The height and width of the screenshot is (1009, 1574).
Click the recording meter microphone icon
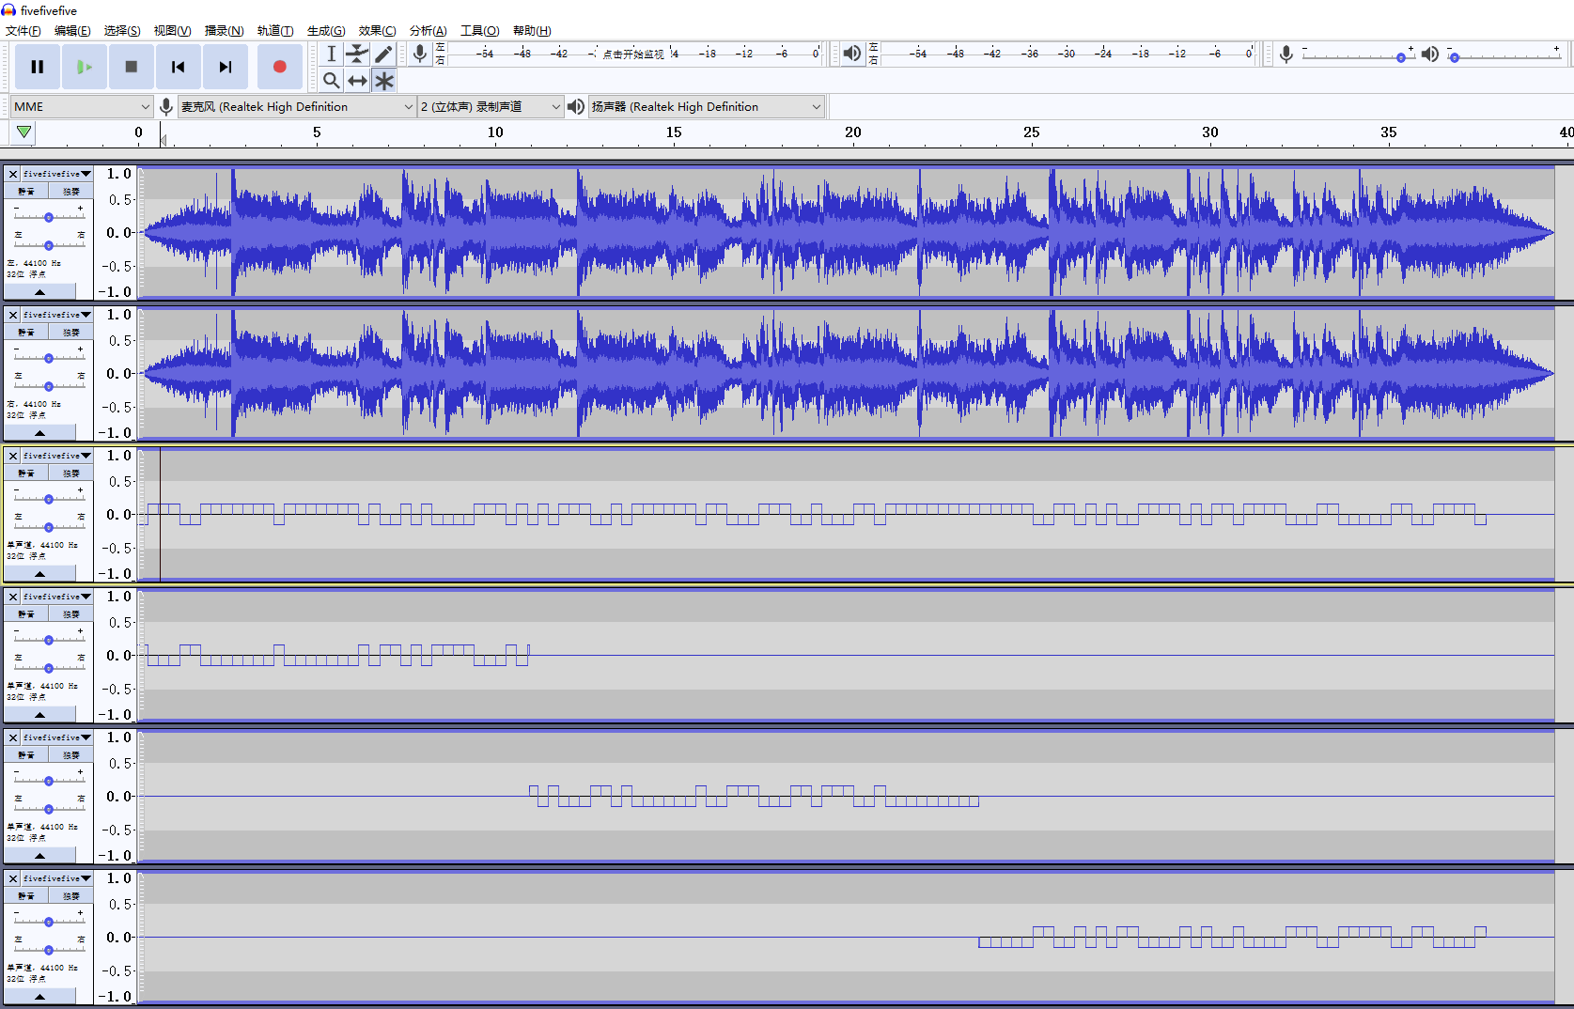[420, 54]
